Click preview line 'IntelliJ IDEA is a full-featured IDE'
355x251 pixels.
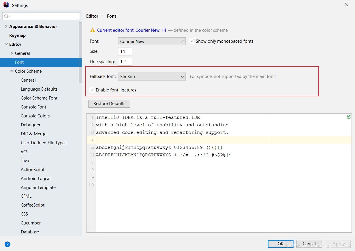click(148, 117)
